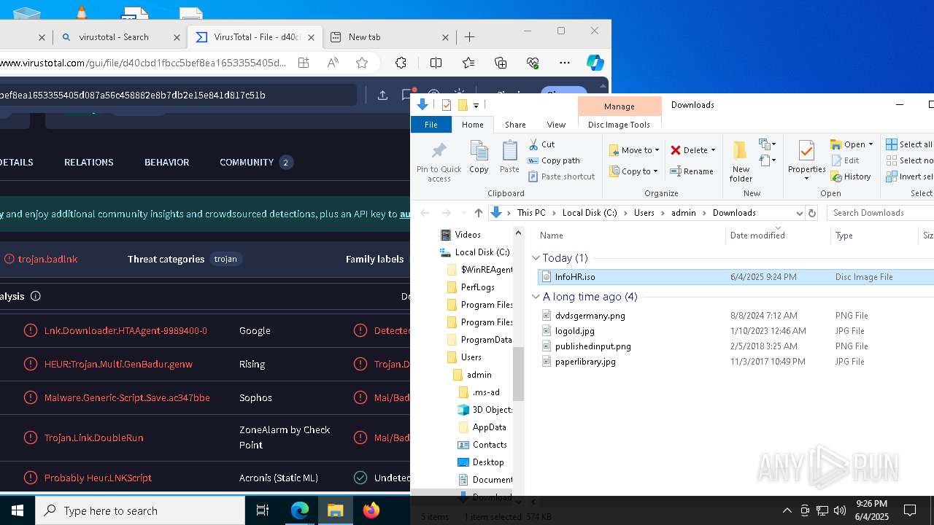
Task: Click the VirusTotal upload file icon
Action: [382, 95]
